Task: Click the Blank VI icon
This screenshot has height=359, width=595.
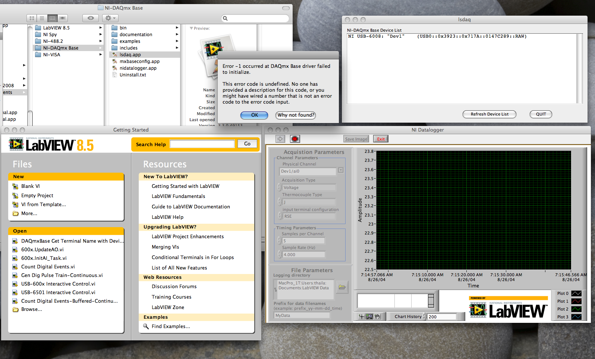Action: pyautogui.click(x=15, y=186)
